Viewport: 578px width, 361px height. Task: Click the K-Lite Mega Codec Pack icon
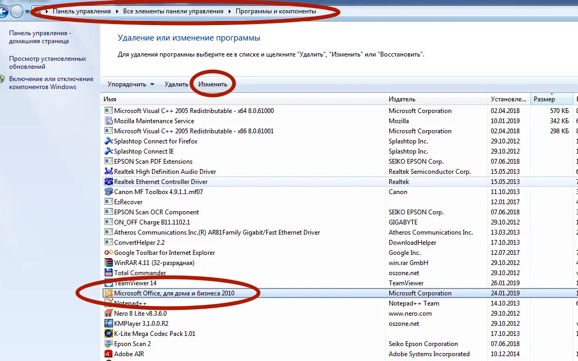[108, 333]
